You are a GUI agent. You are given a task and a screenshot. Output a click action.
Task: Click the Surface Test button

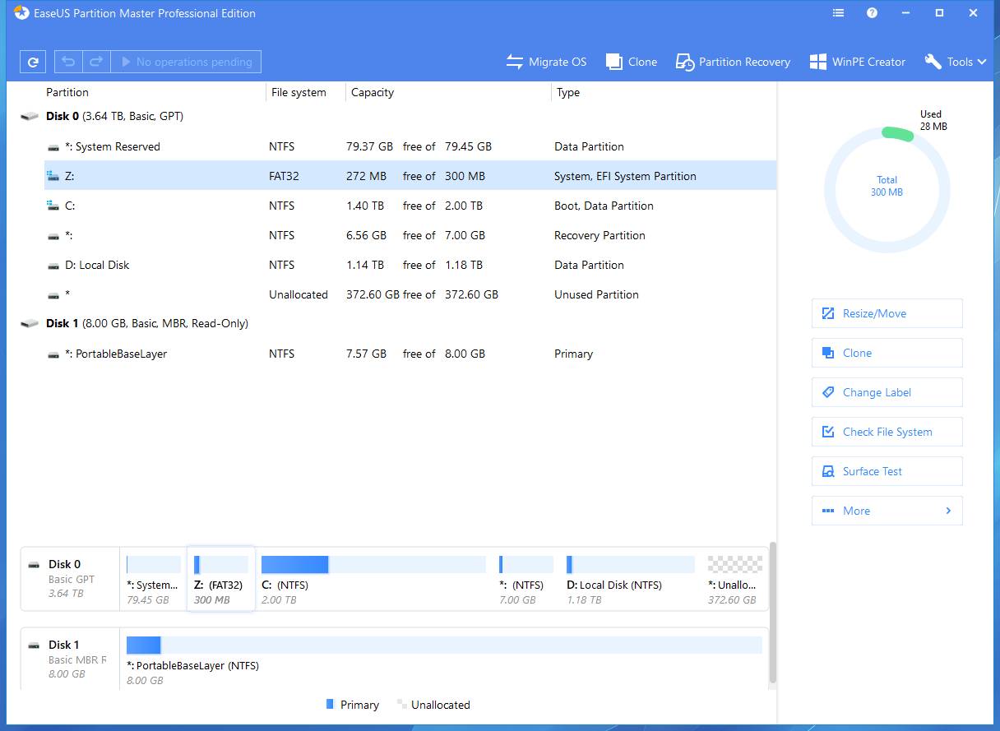pos(887,471)
